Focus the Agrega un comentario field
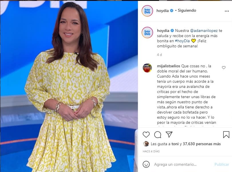232x172 pixels. (183, 164)
